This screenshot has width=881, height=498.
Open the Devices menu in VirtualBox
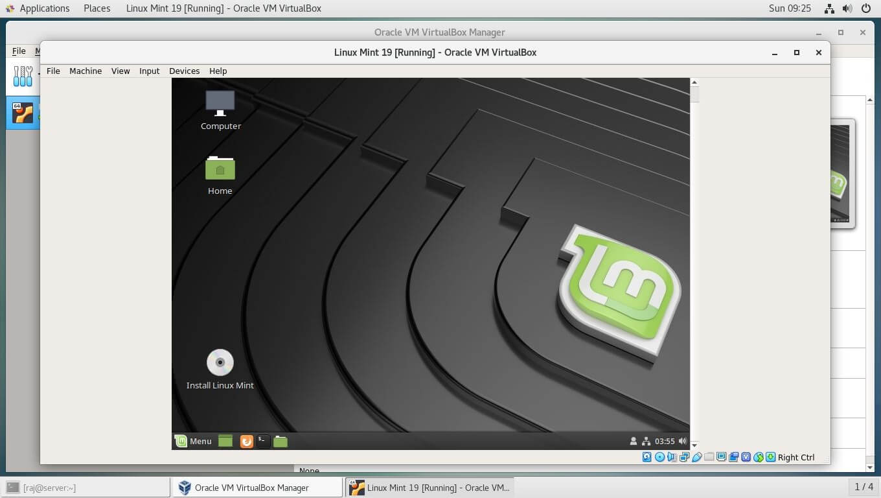184,71
